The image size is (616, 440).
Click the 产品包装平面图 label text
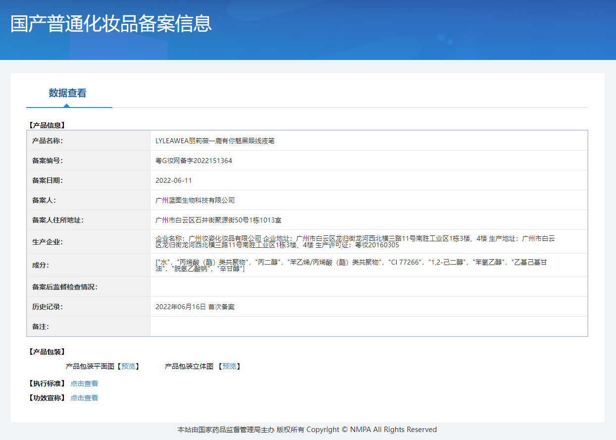[90, 366]
